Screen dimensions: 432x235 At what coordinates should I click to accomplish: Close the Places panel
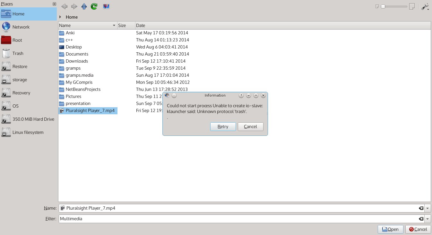54,4
